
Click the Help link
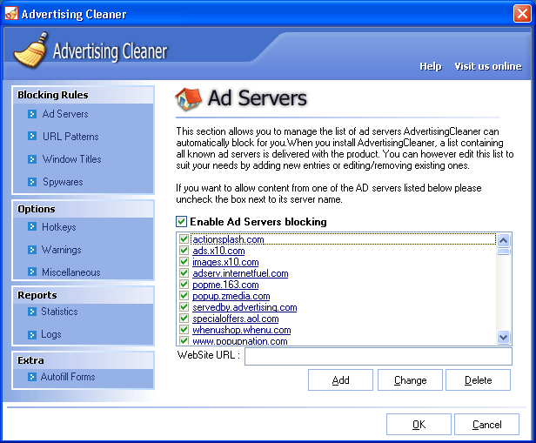431,66
